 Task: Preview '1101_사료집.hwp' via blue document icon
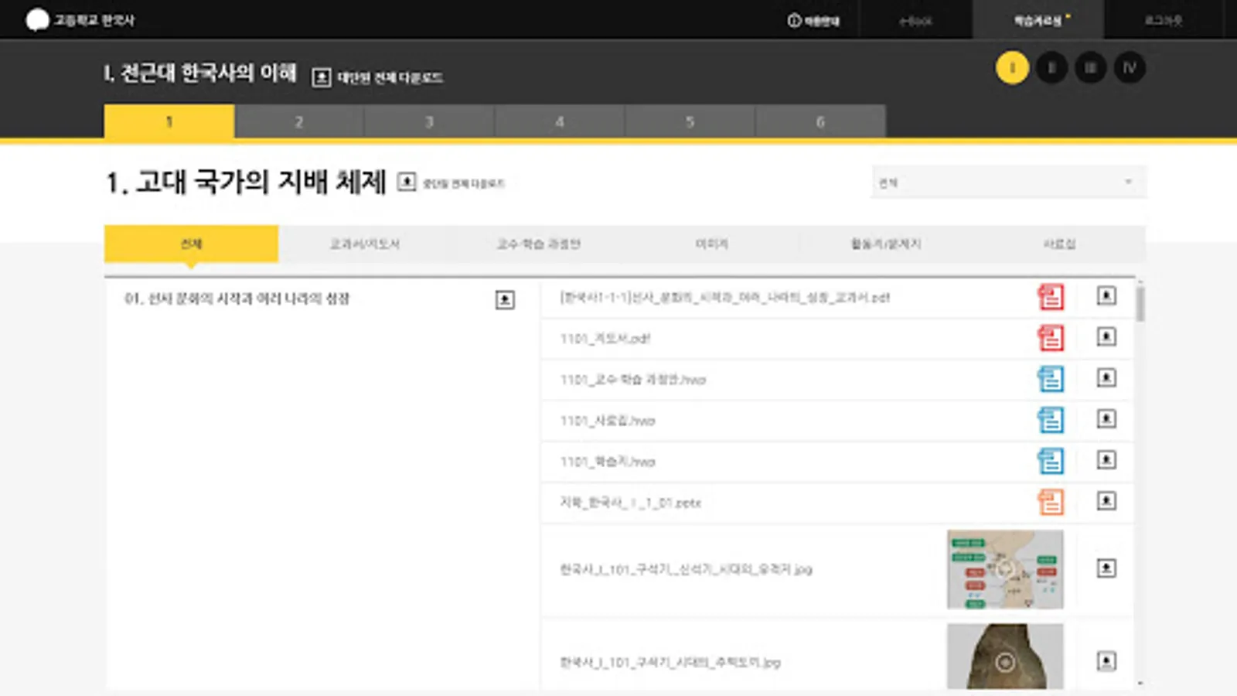click(1051, 420)
